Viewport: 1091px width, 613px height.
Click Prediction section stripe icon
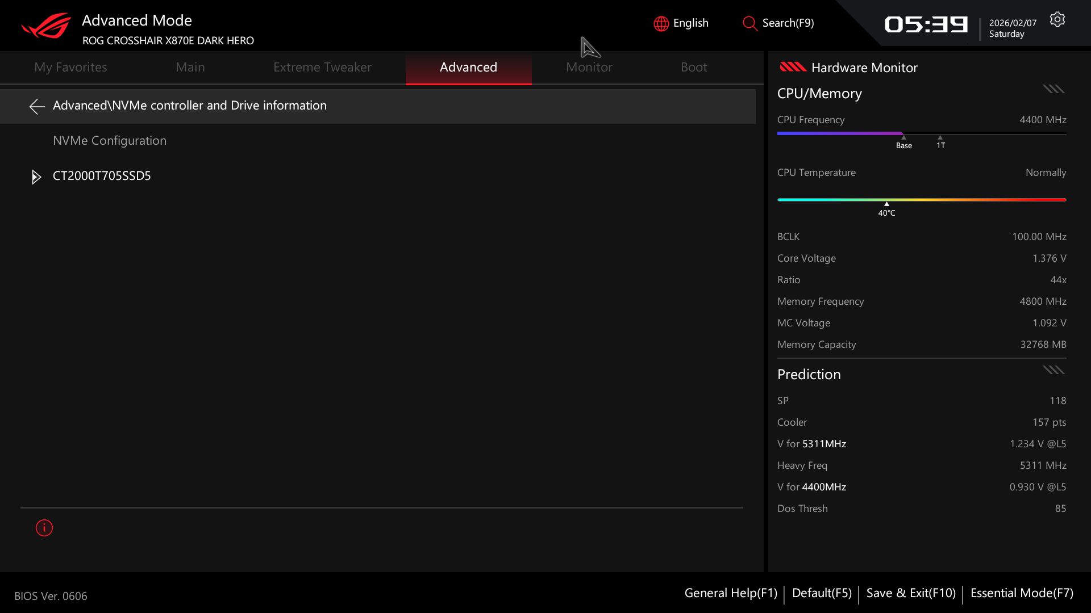pos(1053,370)
